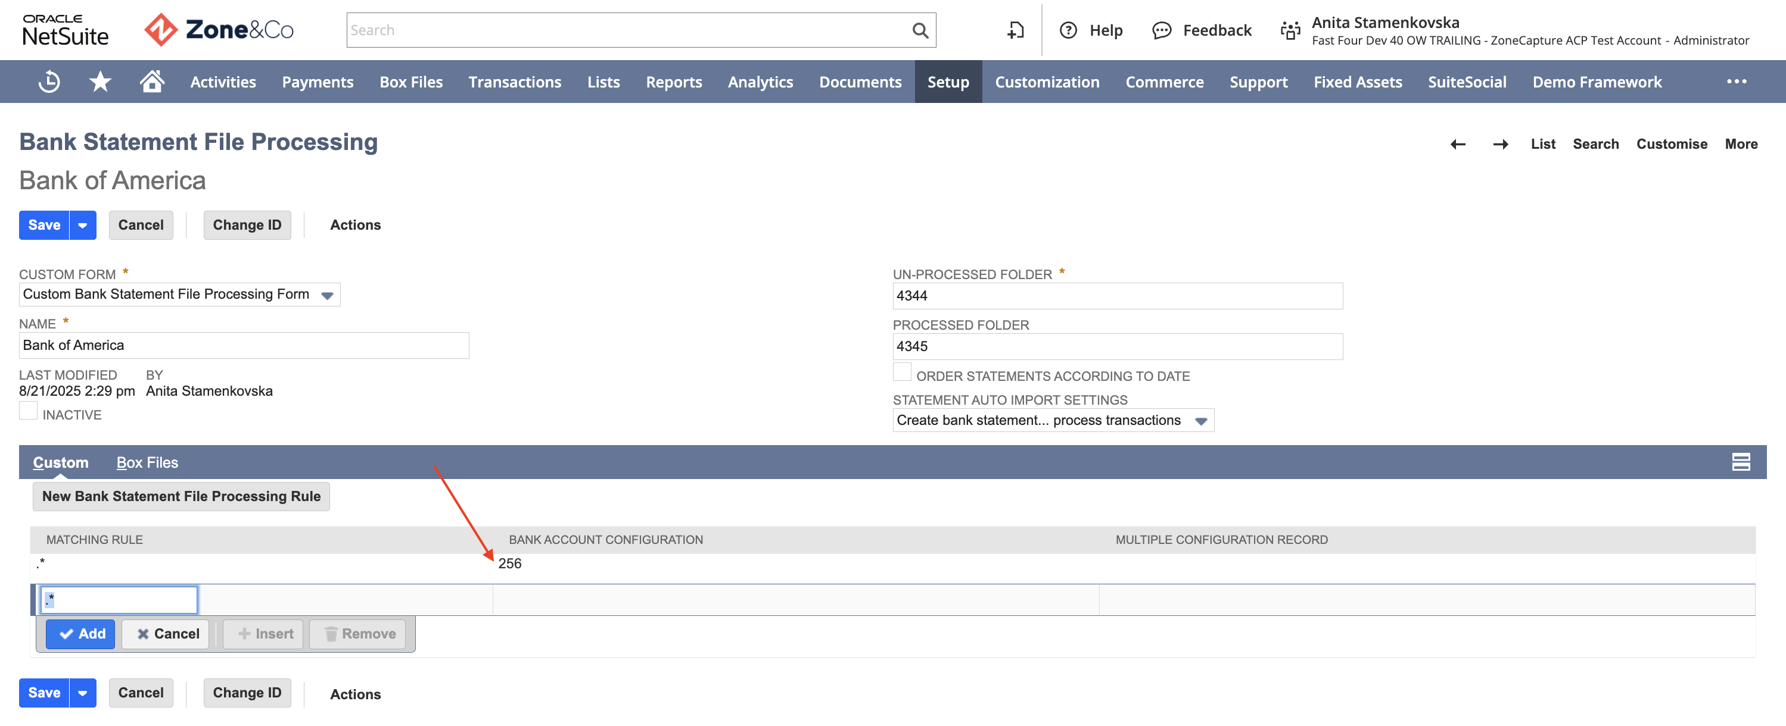
Task: Open the overflow three-dots navigation menu
Action: tap(1736, 82)
